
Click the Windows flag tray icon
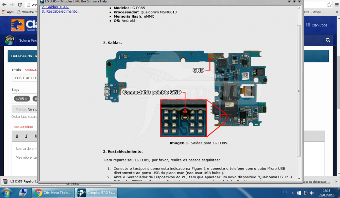coord(299,193)
